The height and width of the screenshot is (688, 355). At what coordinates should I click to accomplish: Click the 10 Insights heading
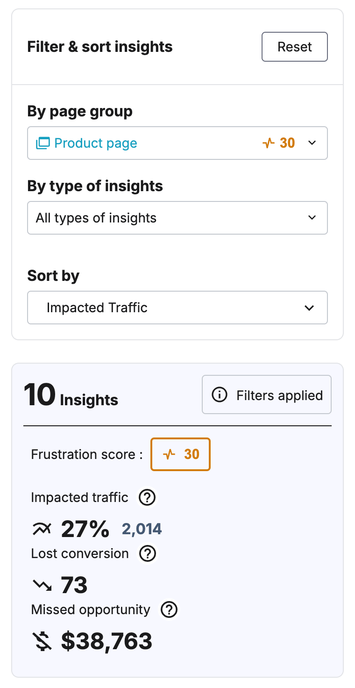point(71,394)
